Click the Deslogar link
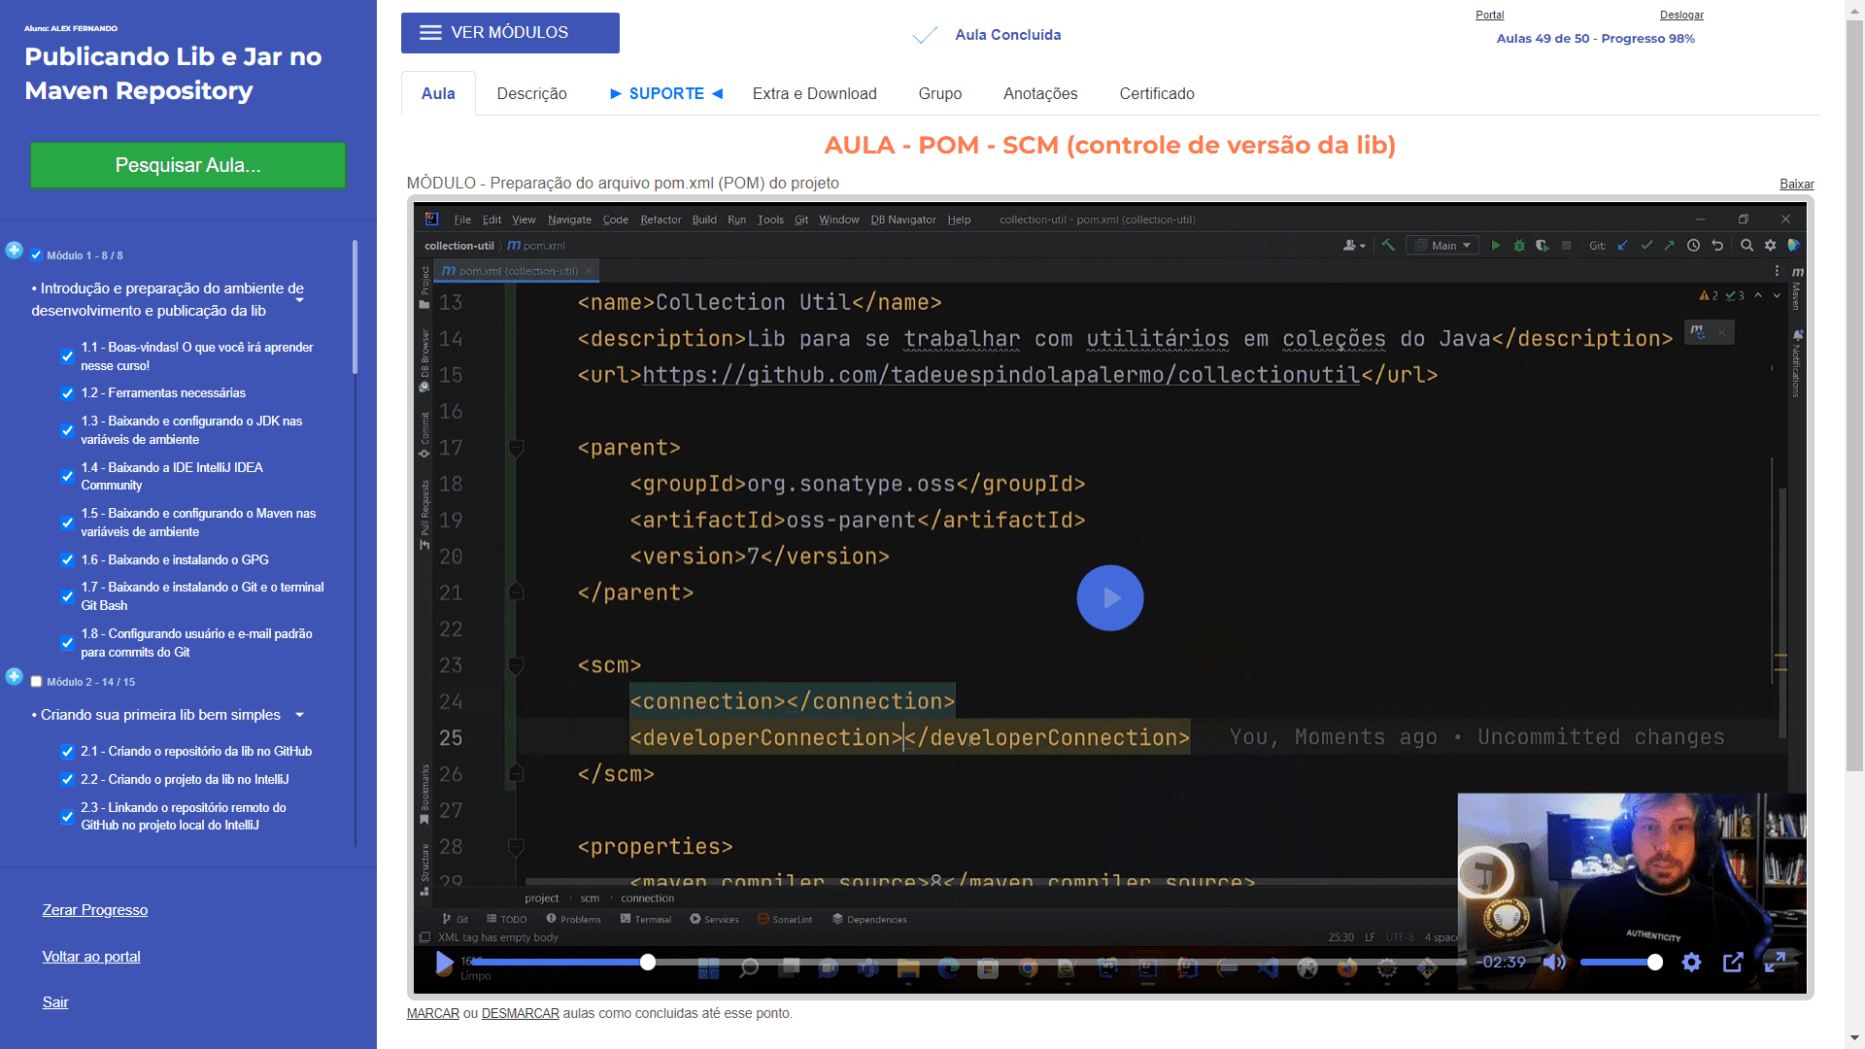 1681,15
